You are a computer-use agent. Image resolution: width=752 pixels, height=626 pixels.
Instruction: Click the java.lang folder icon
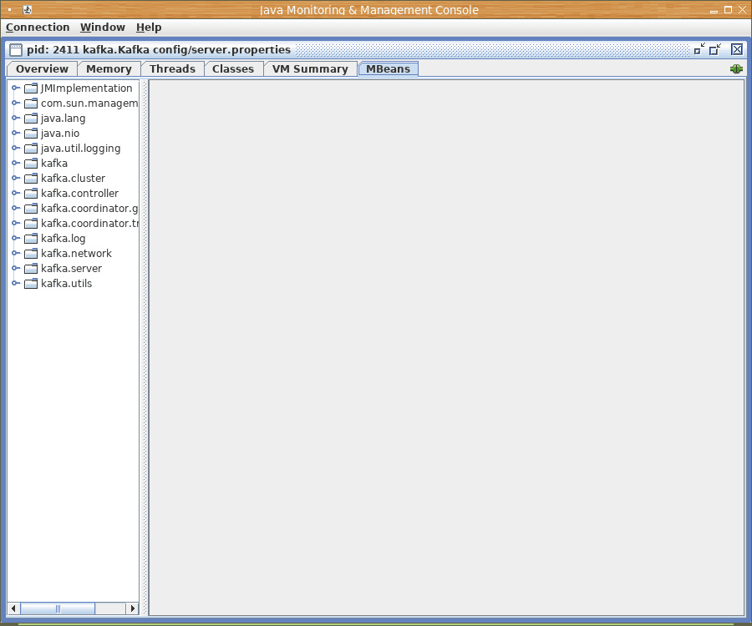pyautogui.click(x=31, y=119)
